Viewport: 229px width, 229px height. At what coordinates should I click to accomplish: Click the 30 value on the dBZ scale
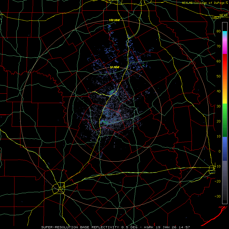219,106
